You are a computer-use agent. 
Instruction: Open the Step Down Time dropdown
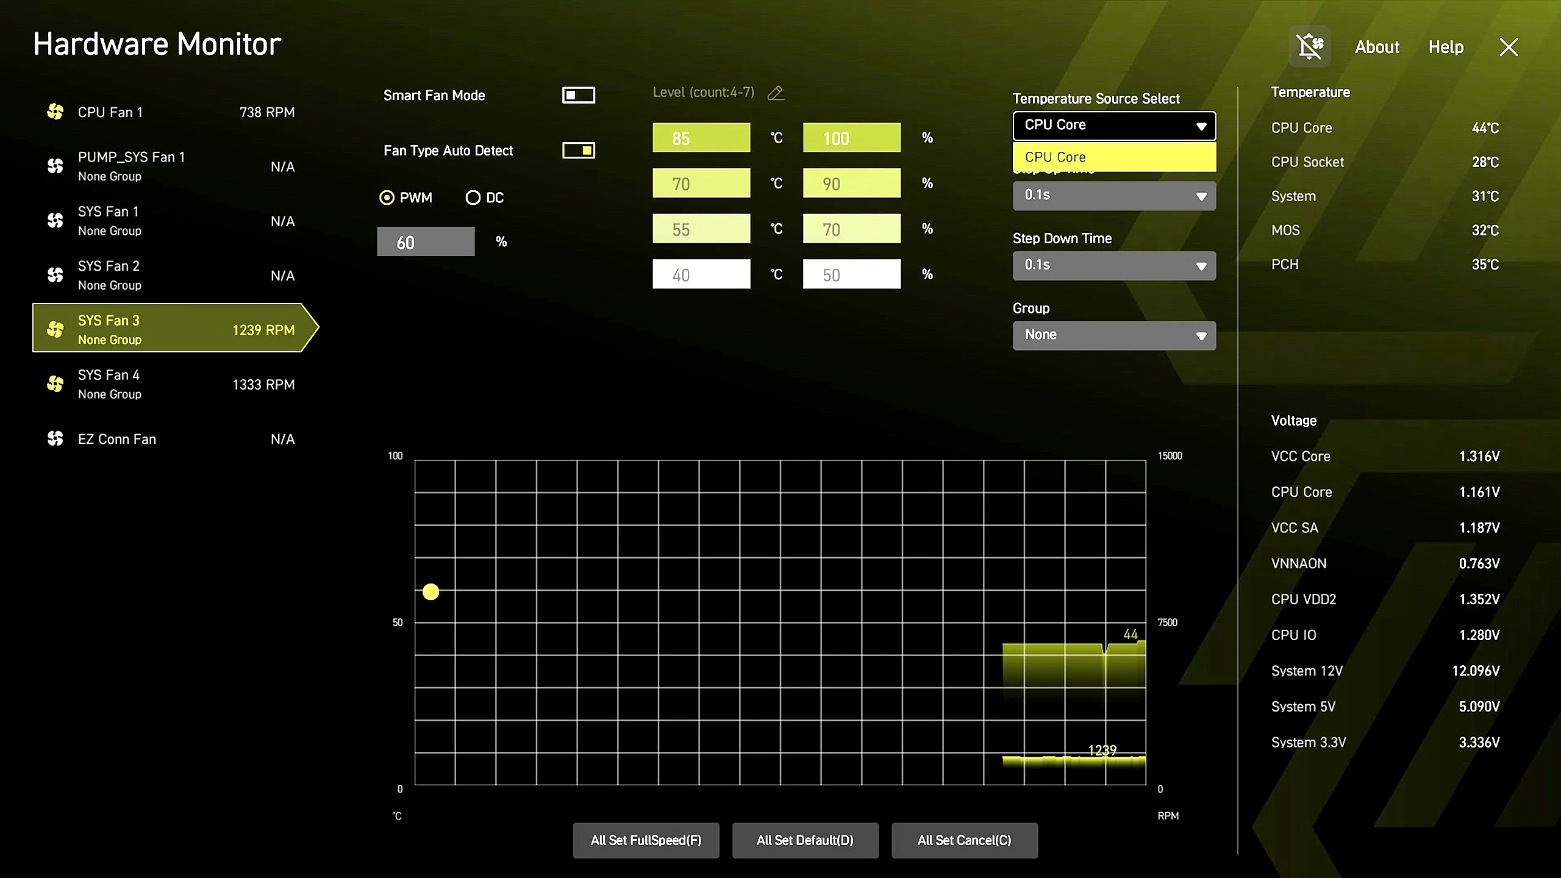(x=1114, y=265)
